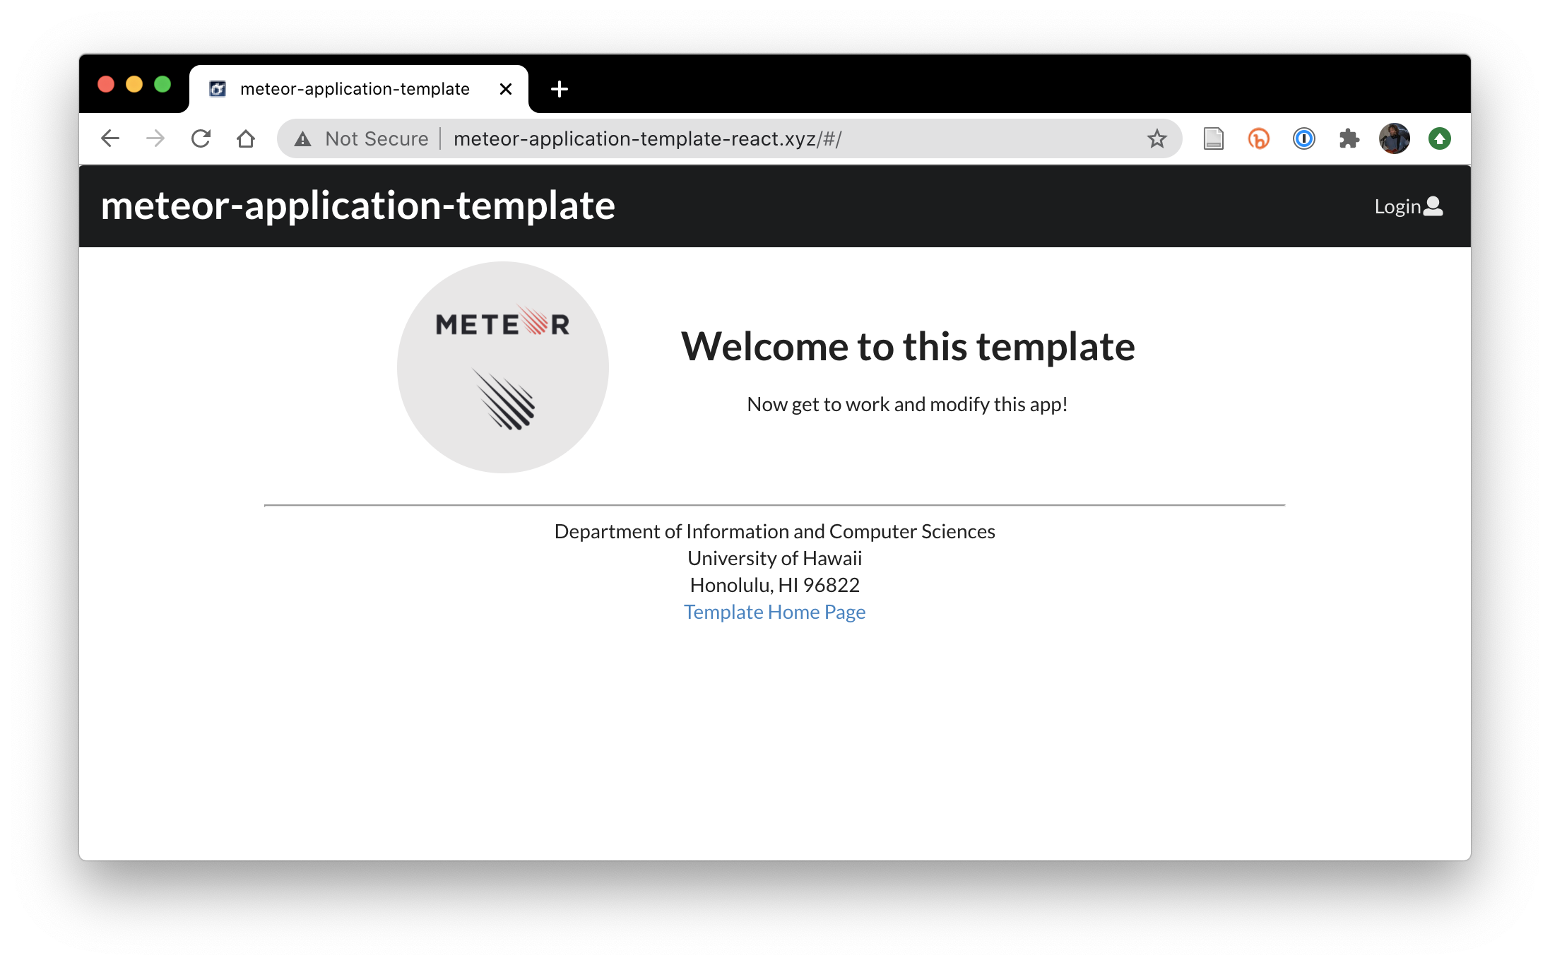Click the Not Secure warning indicator
Screen dimensions: 1550x965
[x=363, y=138]
